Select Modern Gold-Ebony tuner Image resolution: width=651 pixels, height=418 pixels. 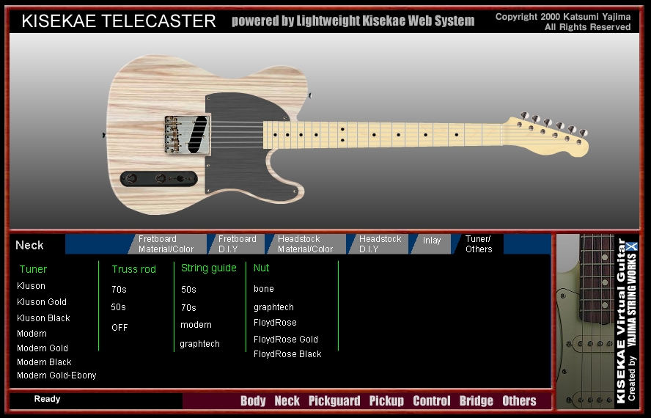pyautogui.click(x=56, y=375)
